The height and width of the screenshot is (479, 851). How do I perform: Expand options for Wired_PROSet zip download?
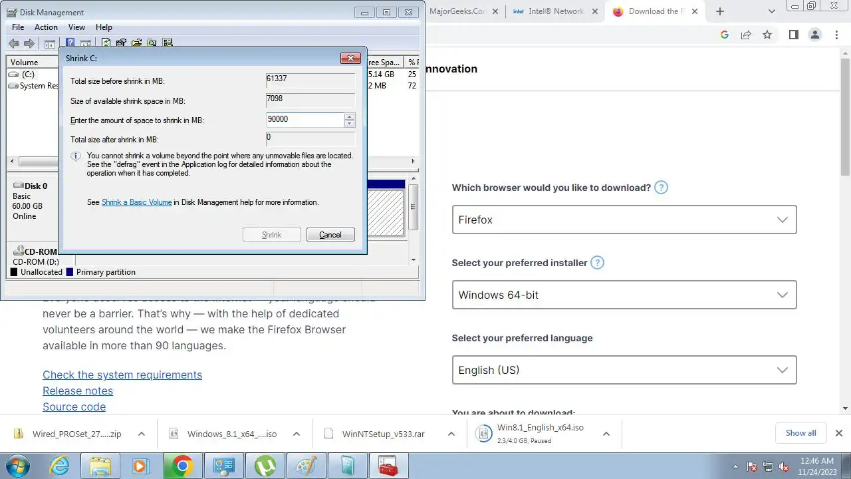pyautogui.click(x=141, y=434)
